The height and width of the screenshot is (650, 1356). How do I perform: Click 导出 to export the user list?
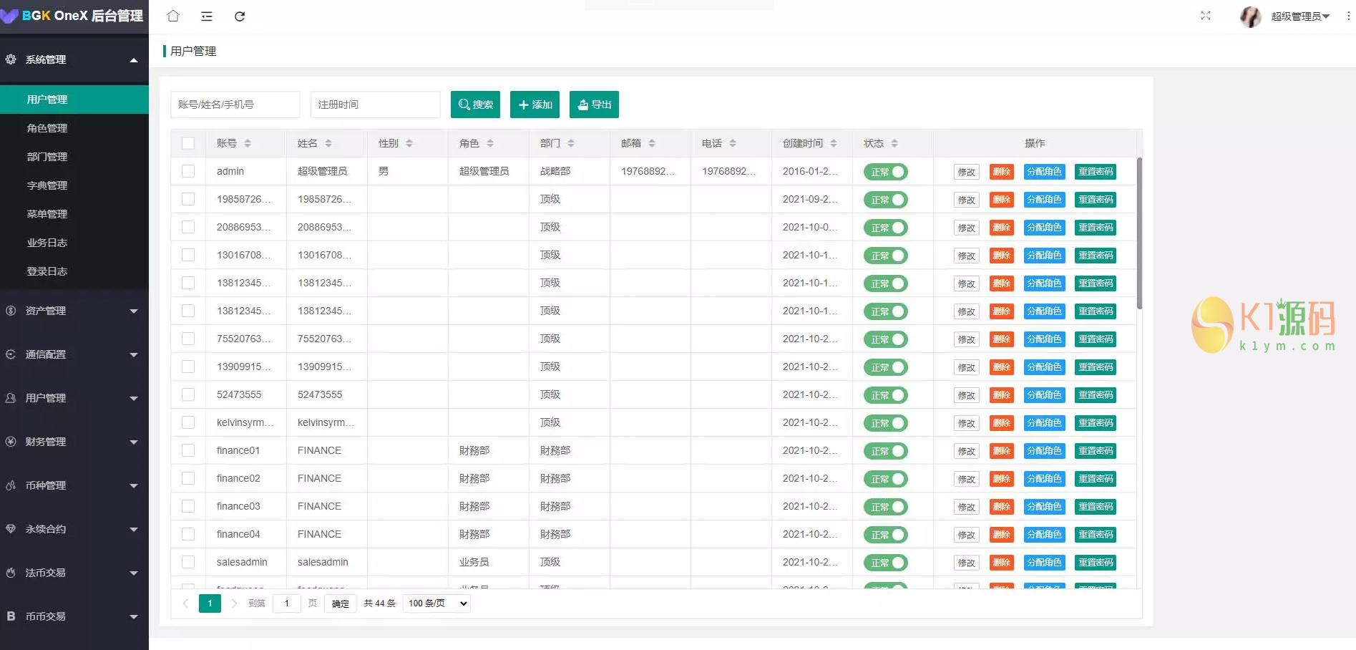(x=593, y=105)
